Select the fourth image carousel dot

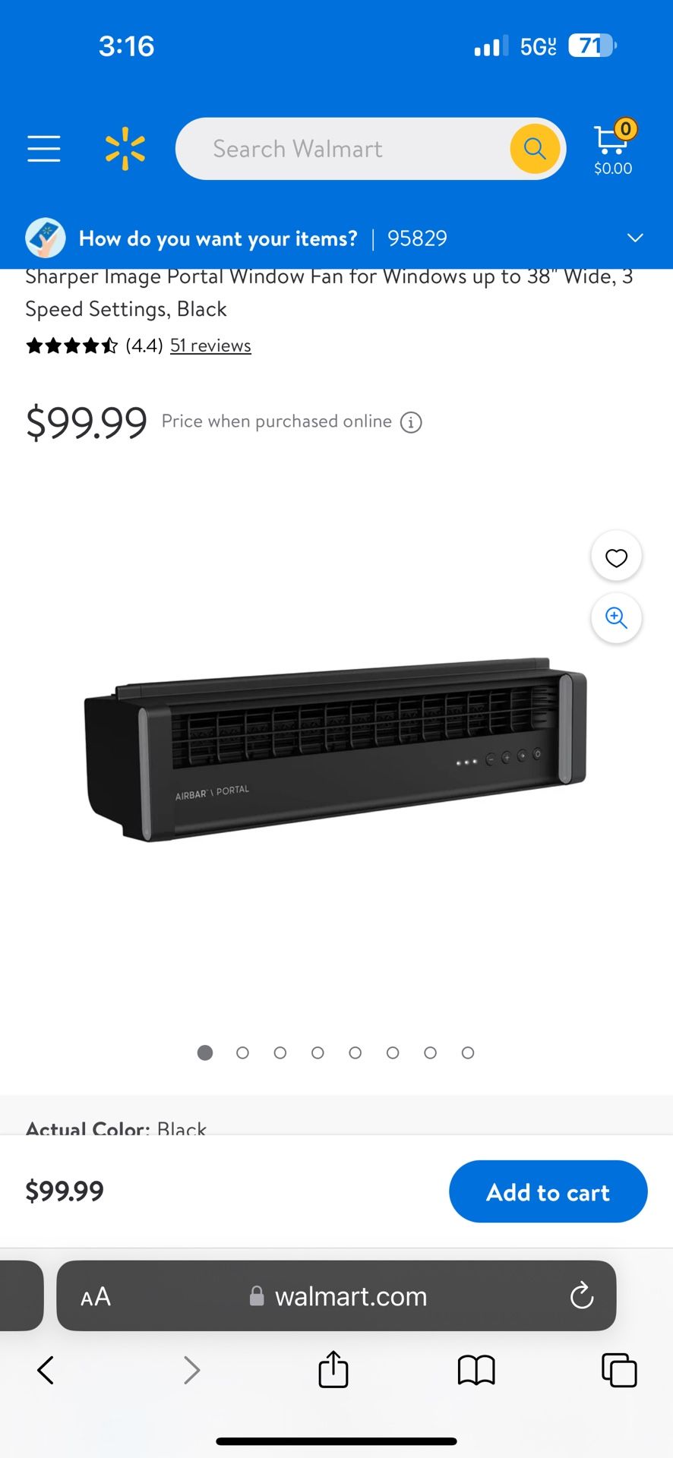click(318, 1052)
